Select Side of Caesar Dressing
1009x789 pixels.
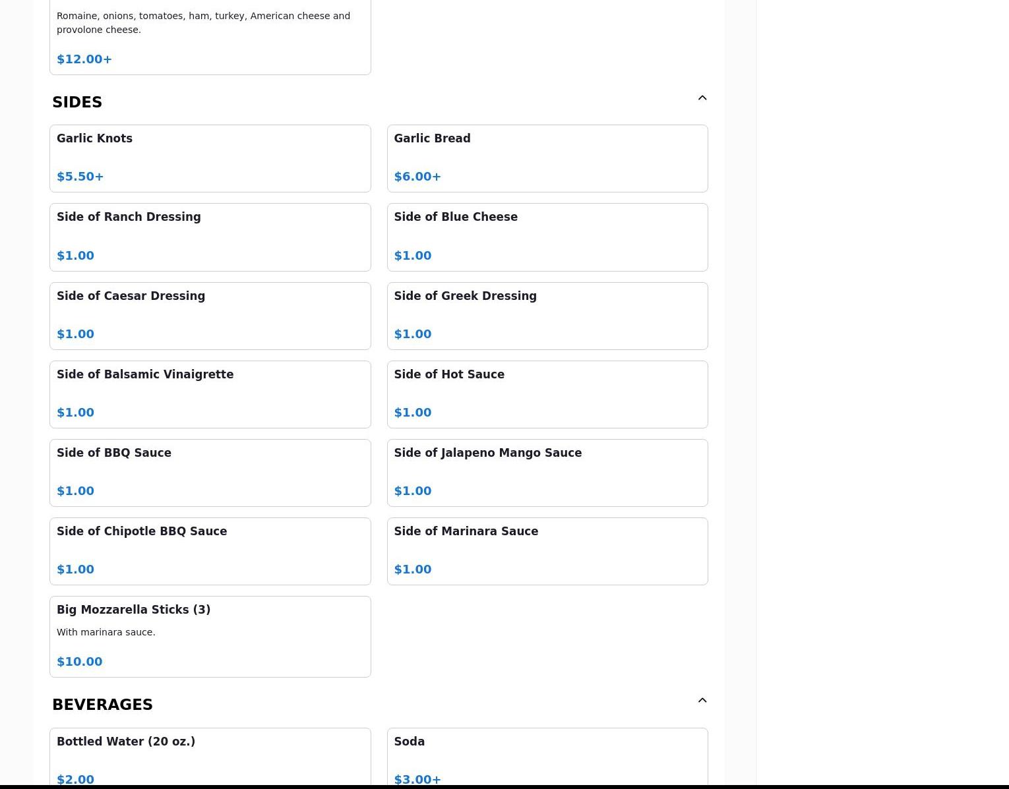pyautogui.click(x=210, y=316)
